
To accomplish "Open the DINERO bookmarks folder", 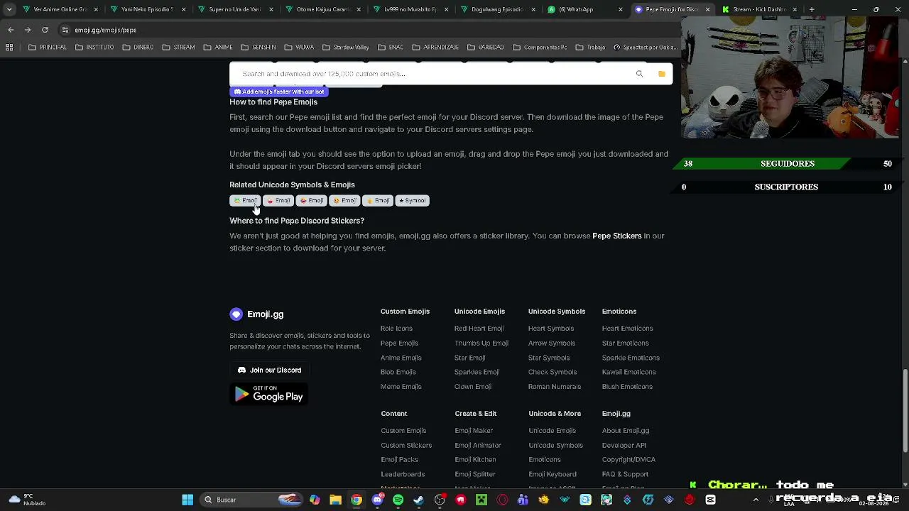I will coord(138,48).
